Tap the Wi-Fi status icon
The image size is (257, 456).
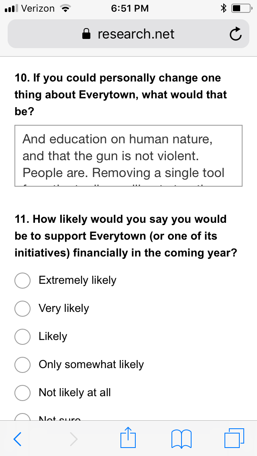pos(65,8)
